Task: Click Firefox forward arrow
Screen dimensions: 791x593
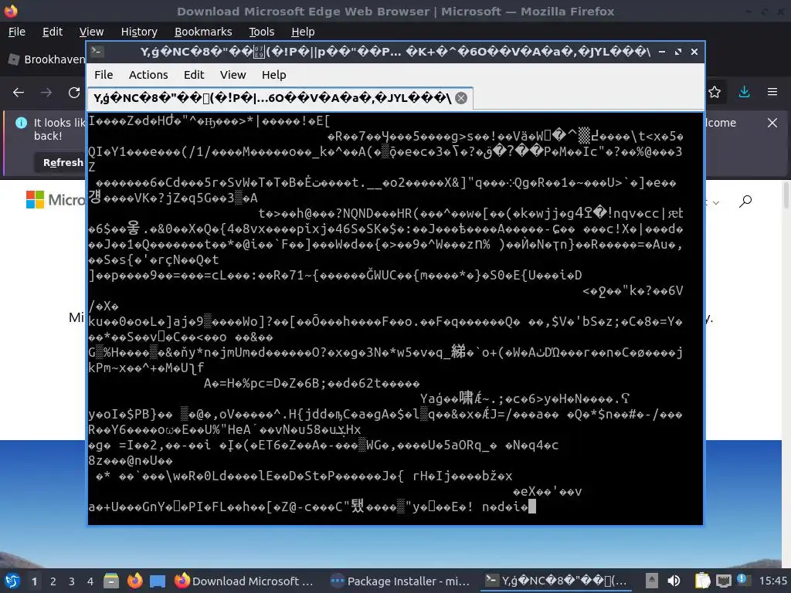Action: 46,93
